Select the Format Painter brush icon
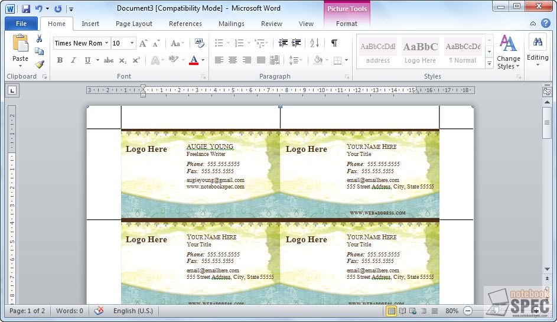557x322 pixels. (x=40, y=64)
